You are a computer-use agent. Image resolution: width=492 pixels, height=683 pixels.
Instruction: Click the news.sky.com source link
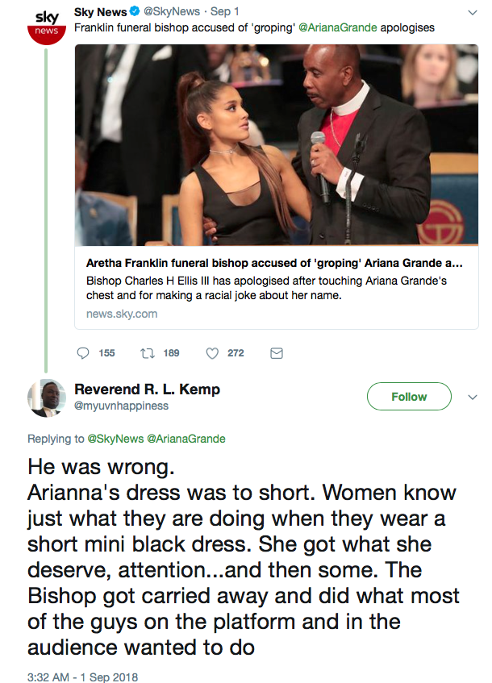122,313
